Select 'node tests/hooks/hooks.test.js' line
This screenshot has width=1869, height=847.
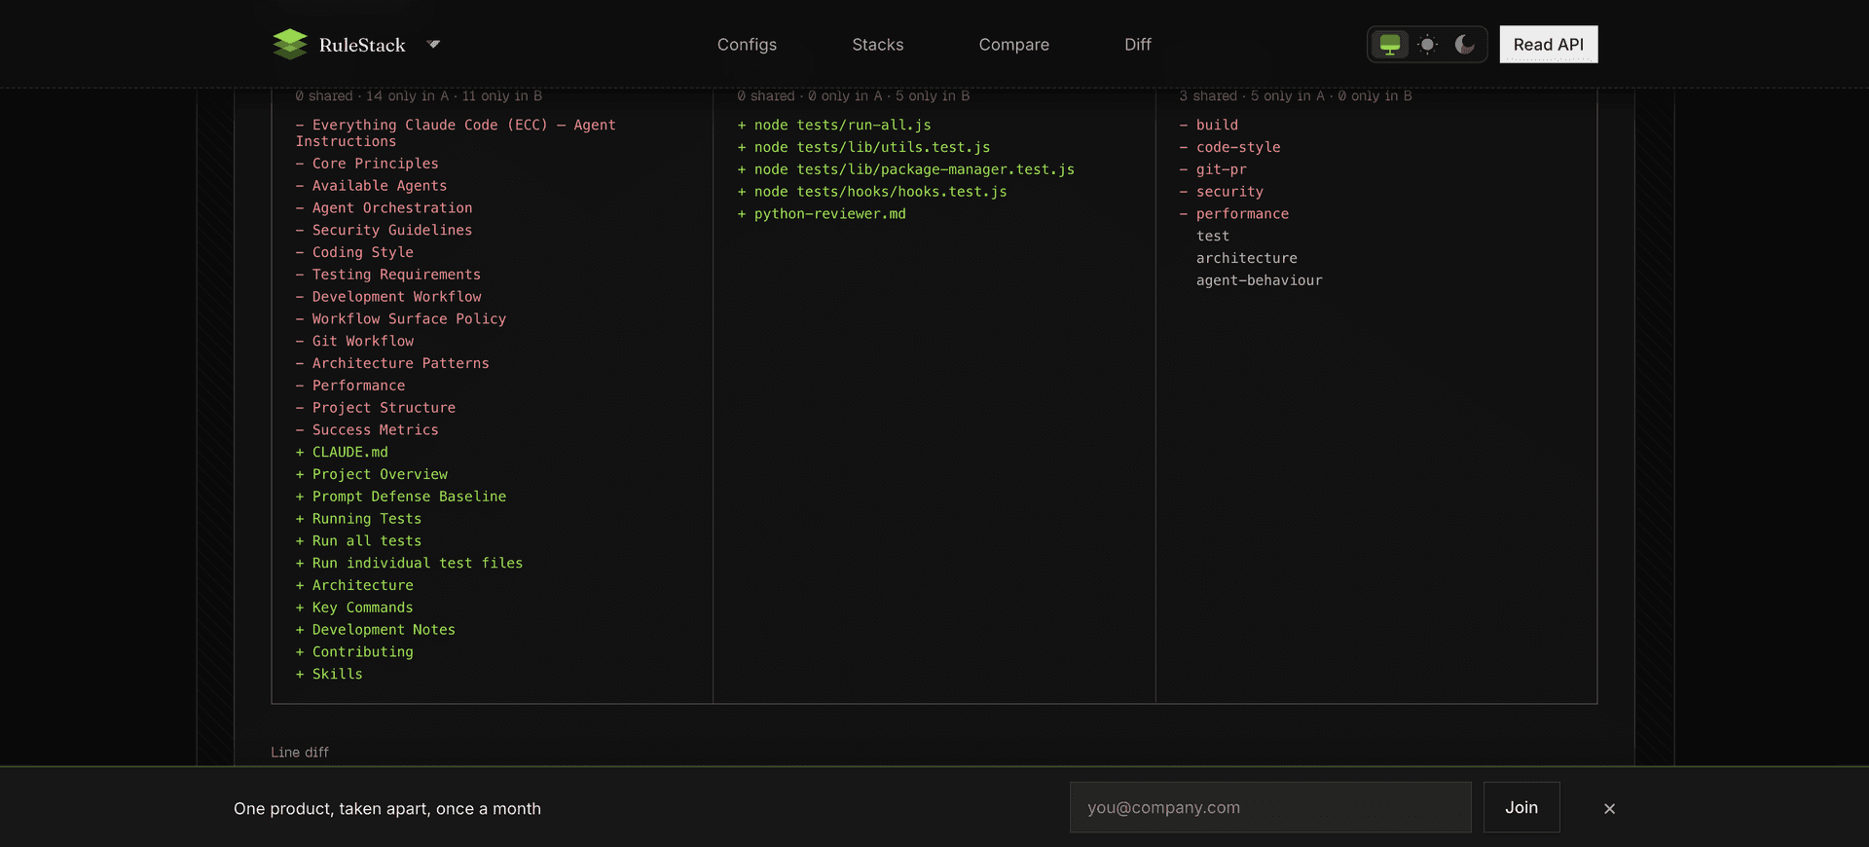point(872,193)
